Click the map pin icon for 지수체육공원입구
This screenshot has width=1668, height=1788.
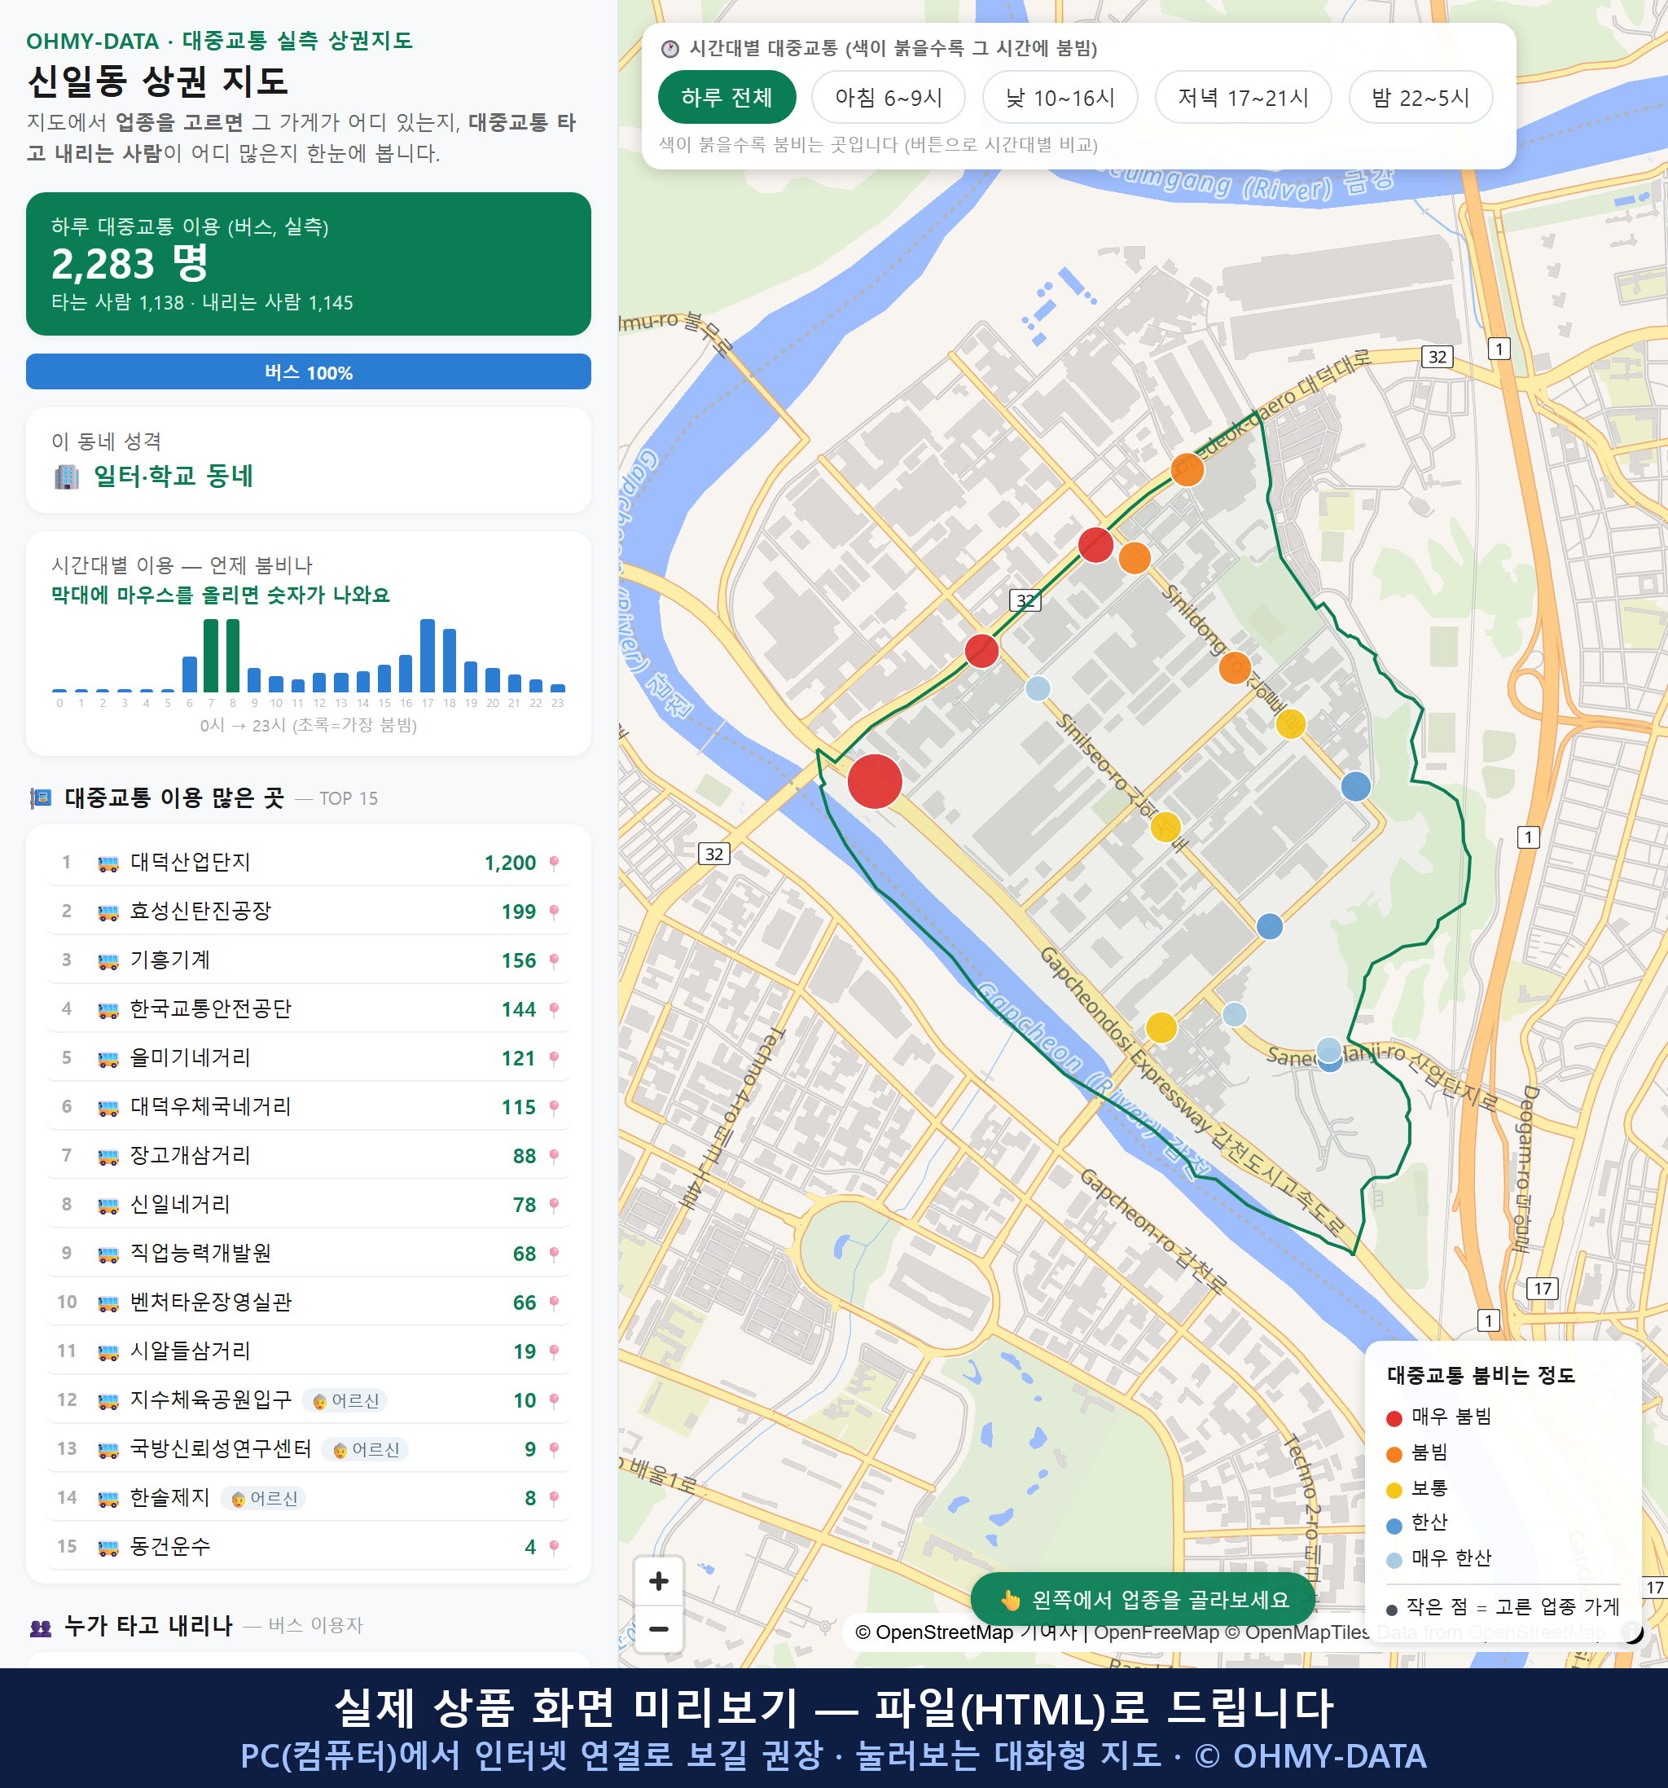tap(554, 1400)
